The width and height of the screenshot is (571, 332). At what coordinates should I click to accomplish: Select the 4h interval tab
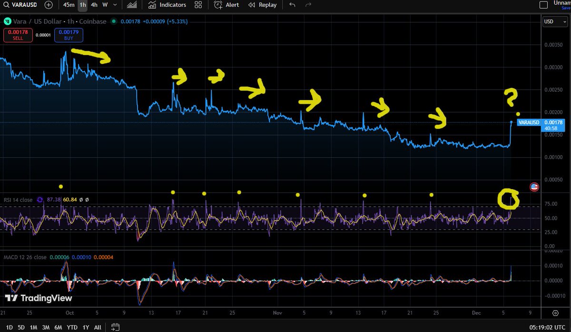click(x=93, y=5)
